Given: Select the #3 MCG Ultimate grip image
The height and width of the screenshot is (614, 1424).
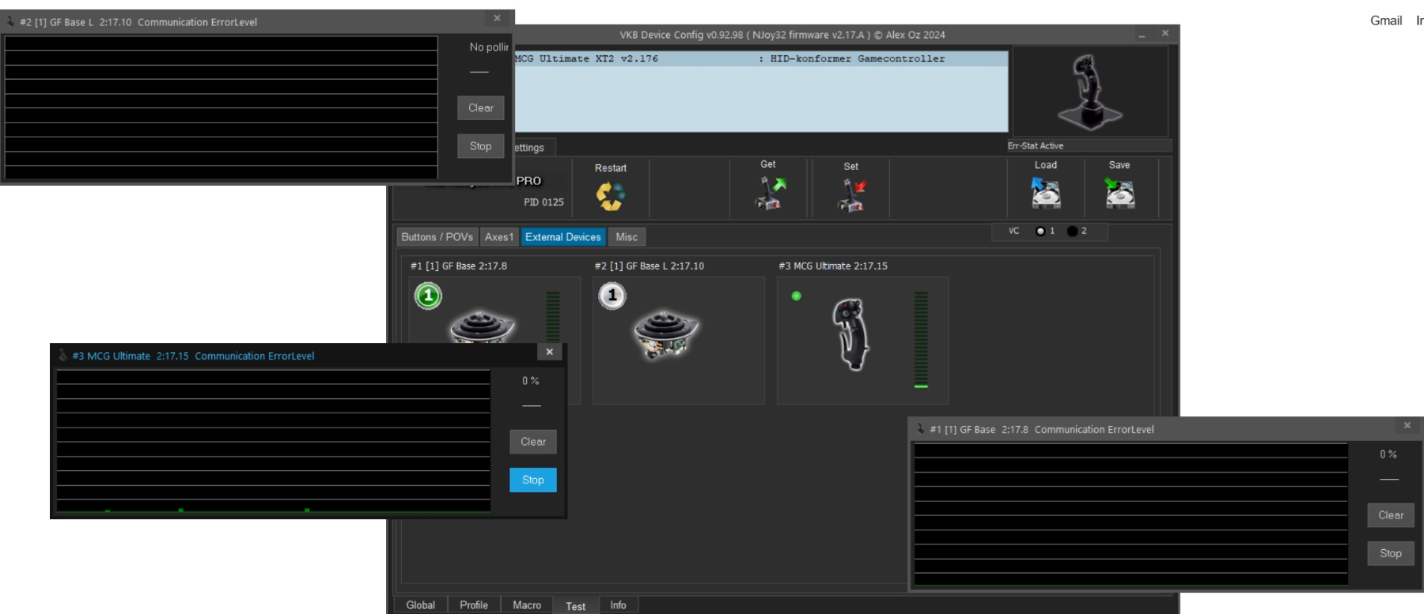Looking at the screenshot, I should (850, 334).
